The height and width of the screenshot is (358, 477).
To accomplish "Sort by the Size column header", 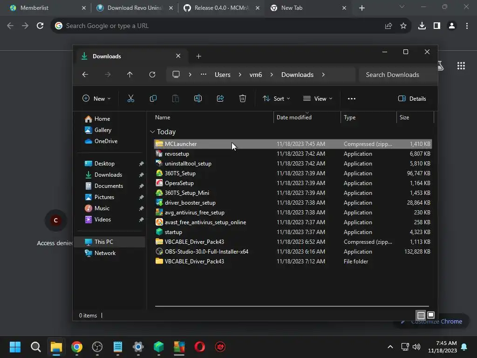I will pos(415,117).
